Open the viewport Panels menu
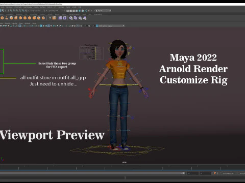Screen dimensions: 245x183 click(34, 23)
